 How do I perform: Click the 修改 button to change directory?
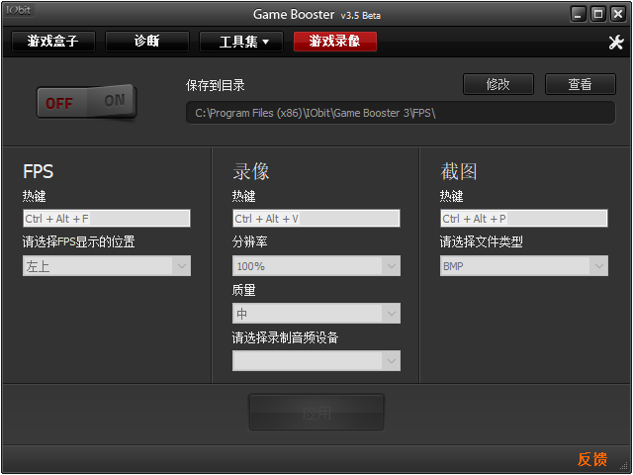click(x=497, y=85)
